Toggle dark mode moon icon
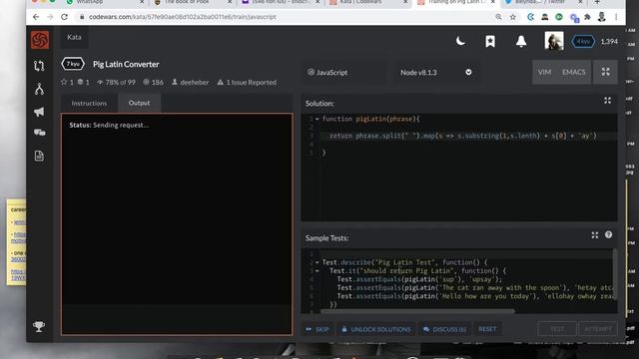Screen dimensions: 639x359 click(460, 41)
